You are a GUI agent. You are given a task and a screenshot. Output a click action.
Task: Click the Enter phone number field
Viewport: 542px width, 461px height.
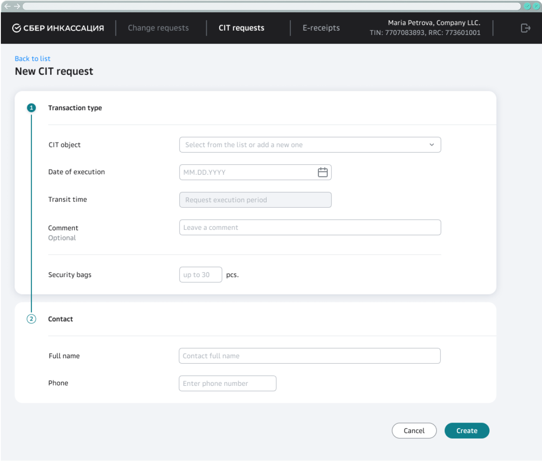click(x=227, y=383)
